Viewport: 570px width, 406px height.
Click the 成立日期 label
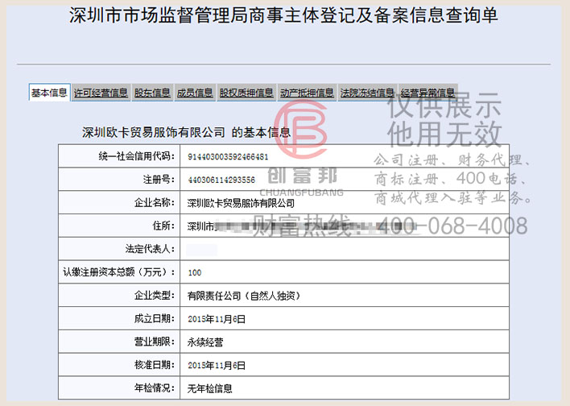(x=155, y=319)
